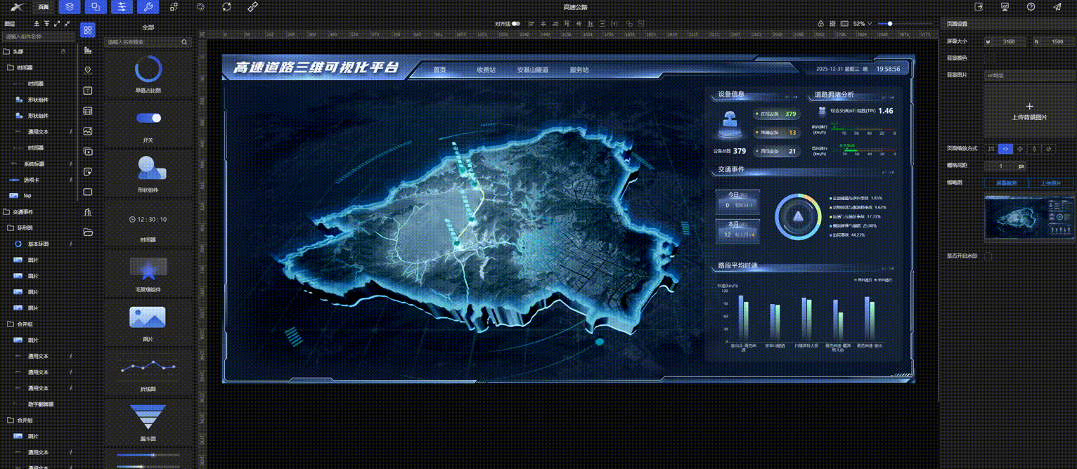
Task: Click the 页面 tab in top bar
Action: [44, 7]
